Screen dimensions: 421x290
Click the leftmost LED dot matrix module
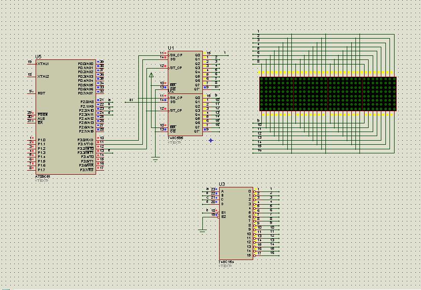click(276, 93)
